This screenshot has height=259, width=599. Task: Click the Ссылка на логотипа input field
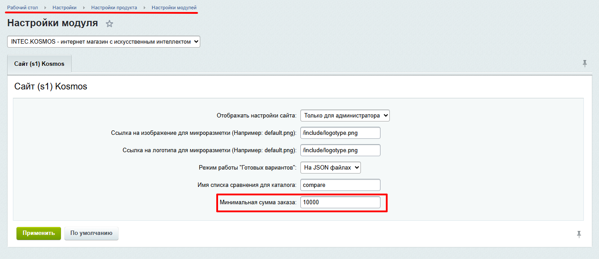[x=340, y=150]
